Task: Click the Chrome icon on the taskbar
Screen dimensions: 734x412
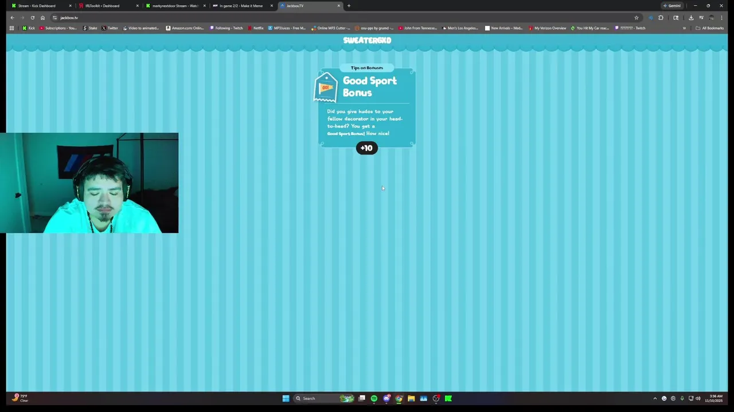Action: click(399, 398)
